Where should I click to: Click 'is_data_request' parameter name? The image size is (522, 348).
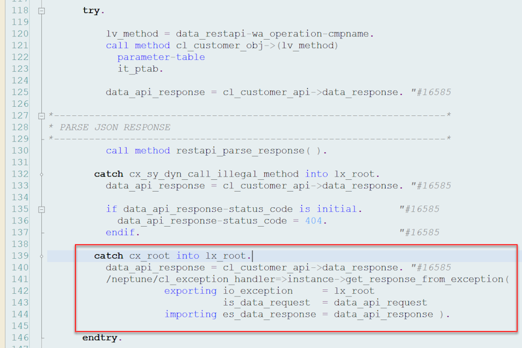(266, 302)
